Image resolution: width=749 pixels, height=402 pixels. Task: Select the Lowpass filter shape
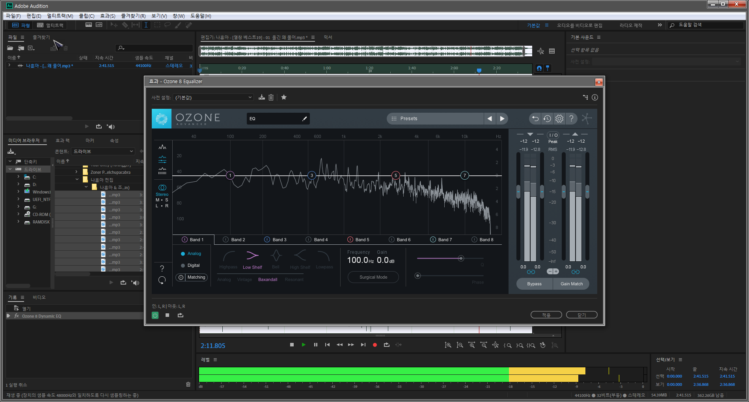point(324,260)
